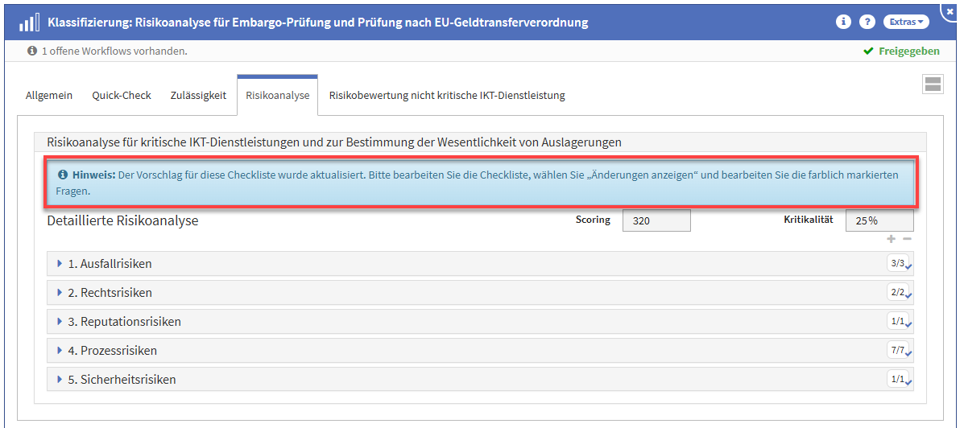Expand all sections with the plus icon
This screenshot has height=428, width=964.
click(x=891, y=239)
